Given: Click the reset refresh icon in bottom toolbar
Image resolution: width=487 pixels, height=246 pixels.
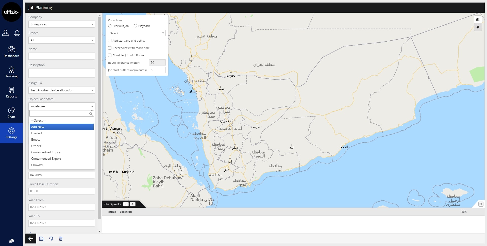Looking at the screenshot, I should click(x=51, y=239).
